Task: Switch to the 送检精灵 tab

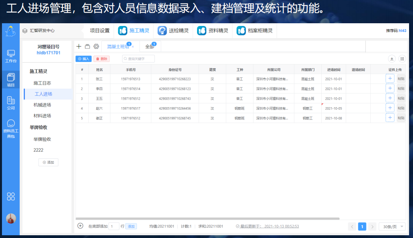Action: click(x=173, y=30)
